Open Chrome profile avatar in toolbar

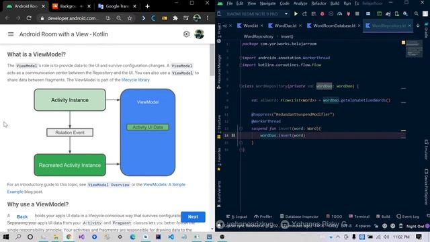click(197, 18)
